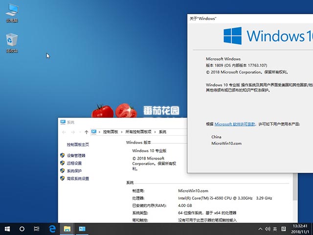Click the Windows 10 logo in About dialog
This screenshot has width=313, height=235.
(268, 36)
